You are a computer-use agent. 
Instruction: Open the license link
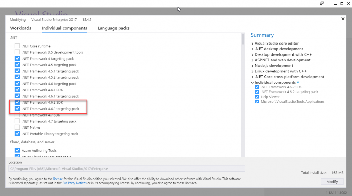(58, 179)
